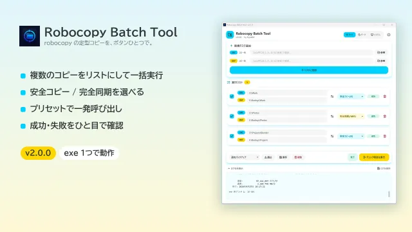
Task: Switch to the system theme tab
Action: [x=375, y=35]
